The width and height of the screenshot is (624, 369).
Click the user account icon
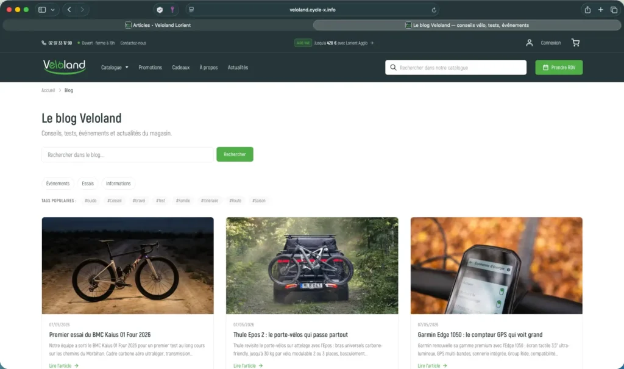click(x=530, y=43)
